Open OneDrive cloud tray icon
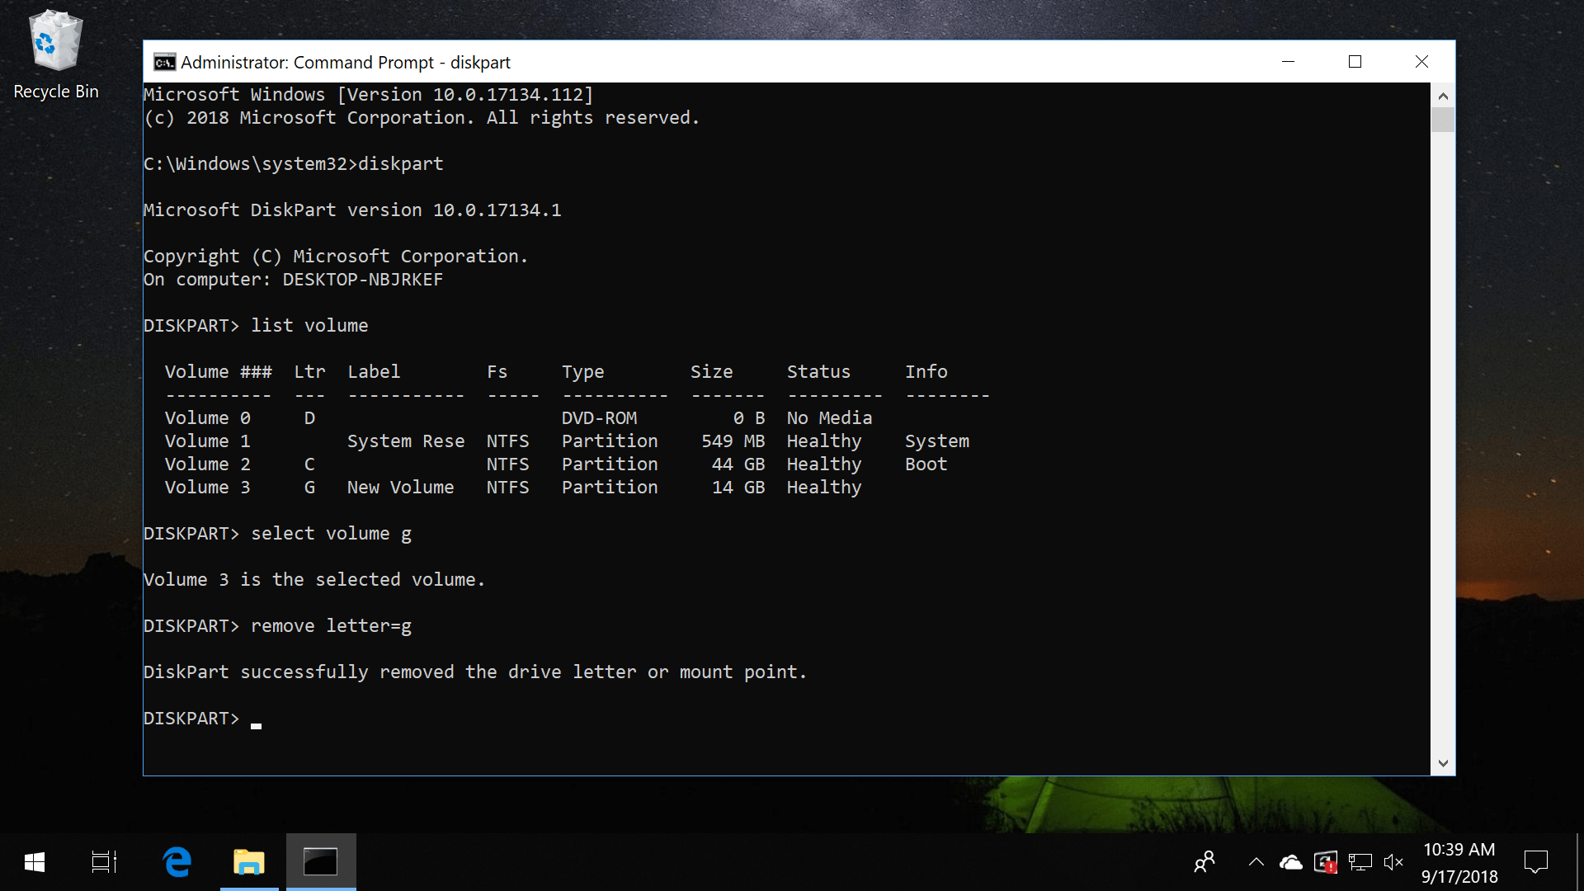This screenshot has height=891, width=1584. (x=1290, y=862)
